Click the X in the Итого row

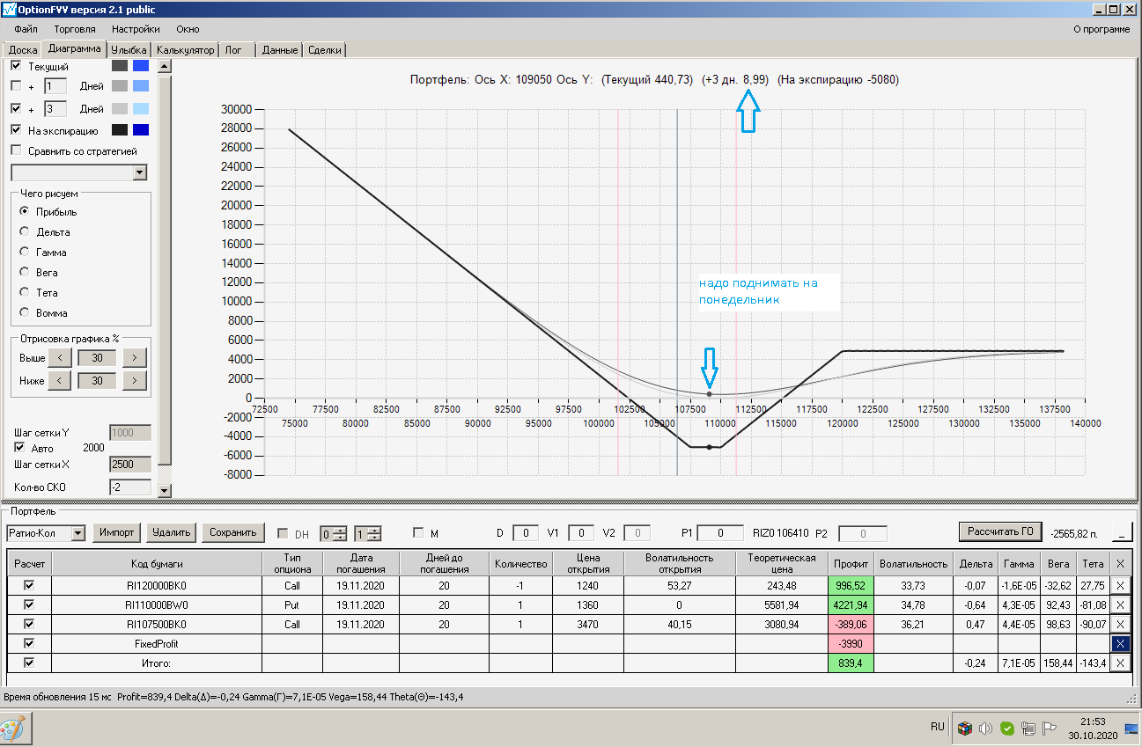coord(1120,663)
